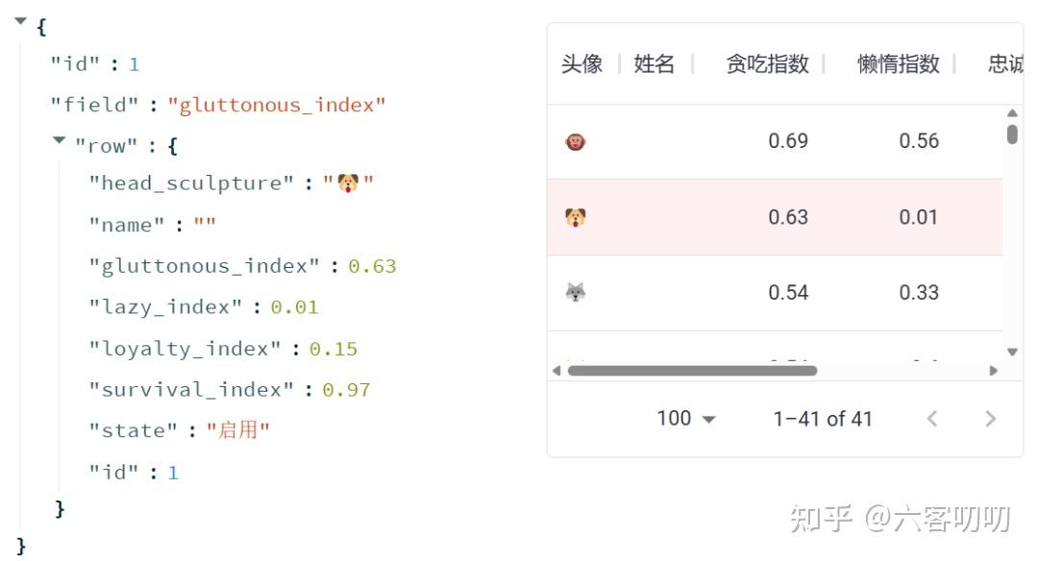Sort by the 贪吃指数 column header
The image size is (1038, 561).
[x=767, y=64]
